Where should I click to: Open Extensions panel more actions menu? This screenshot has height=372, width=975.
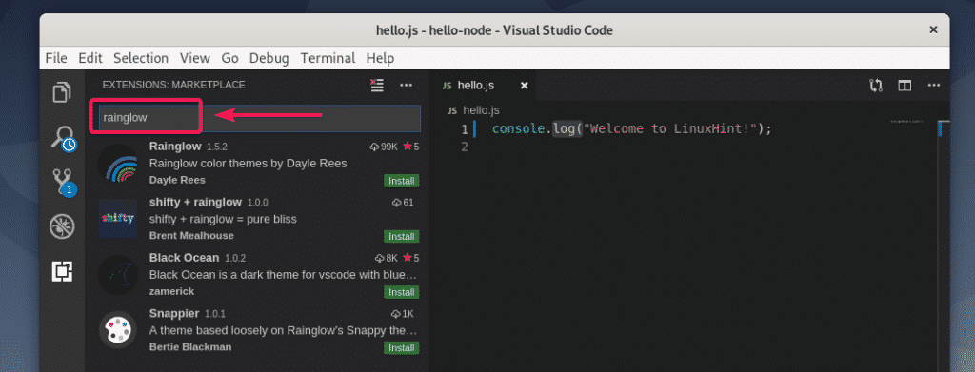[x=406, y=85]
